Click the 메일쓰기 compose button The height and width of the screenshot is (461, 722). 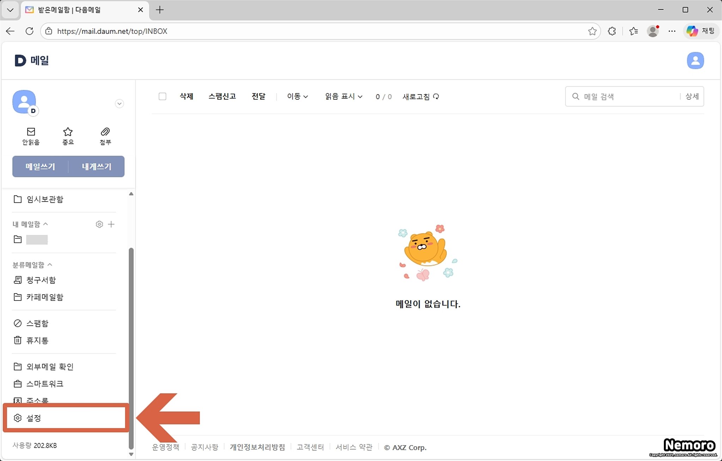[x=40, y=166]
